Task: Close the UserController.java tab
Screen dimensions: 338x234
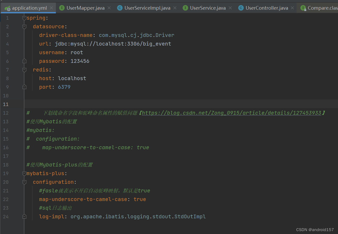Action: 293,8
